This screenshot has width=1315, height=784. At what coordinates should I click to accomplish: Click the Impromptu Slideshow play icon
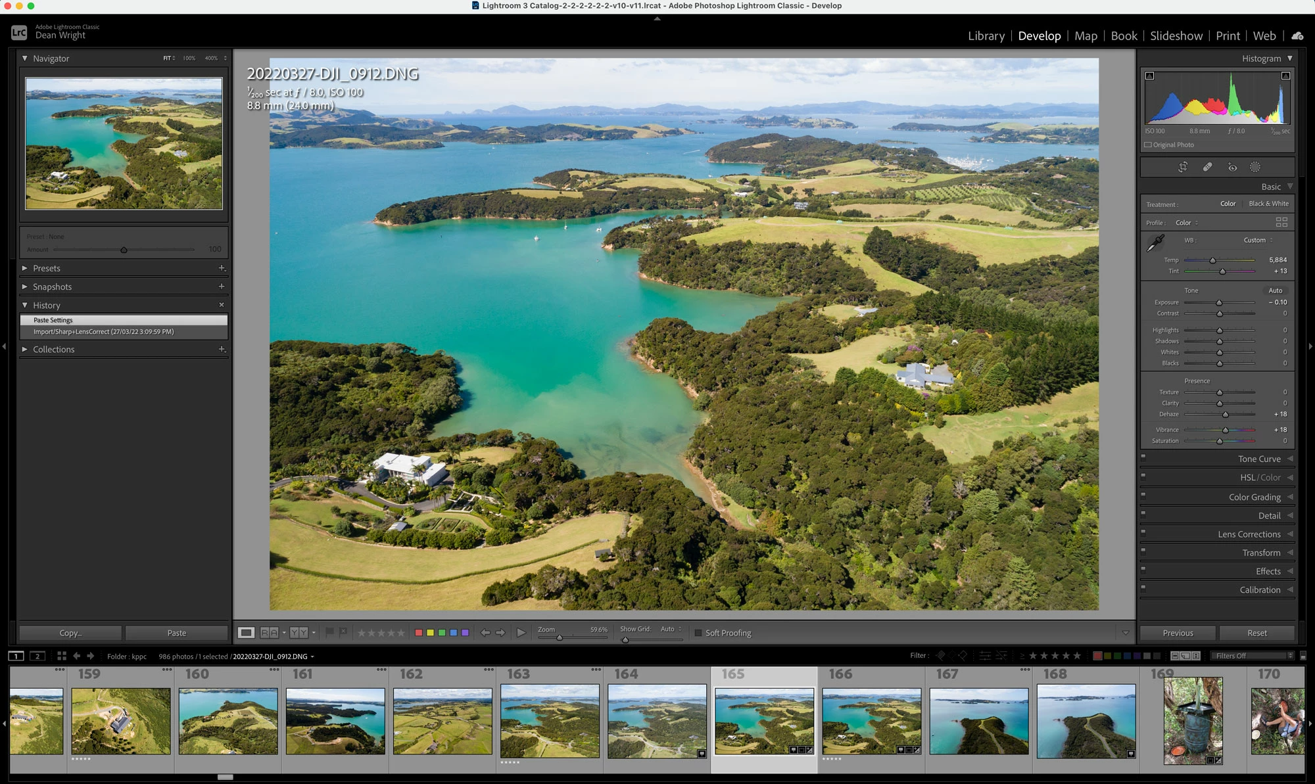pos(521,632)
